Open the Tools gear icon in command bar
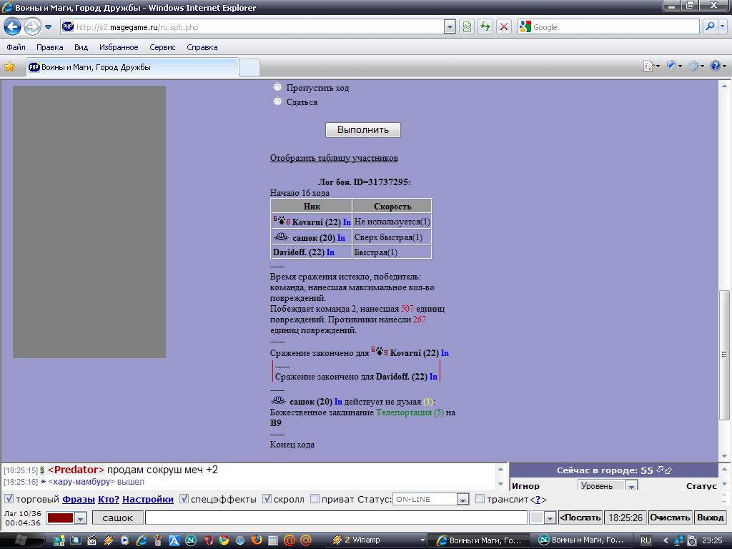This screenshot has height=549, width=732. [x=693, y=66]
